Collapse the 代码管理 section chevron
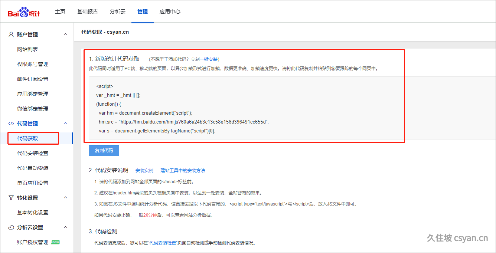496x253 pixels. (66, 124)
